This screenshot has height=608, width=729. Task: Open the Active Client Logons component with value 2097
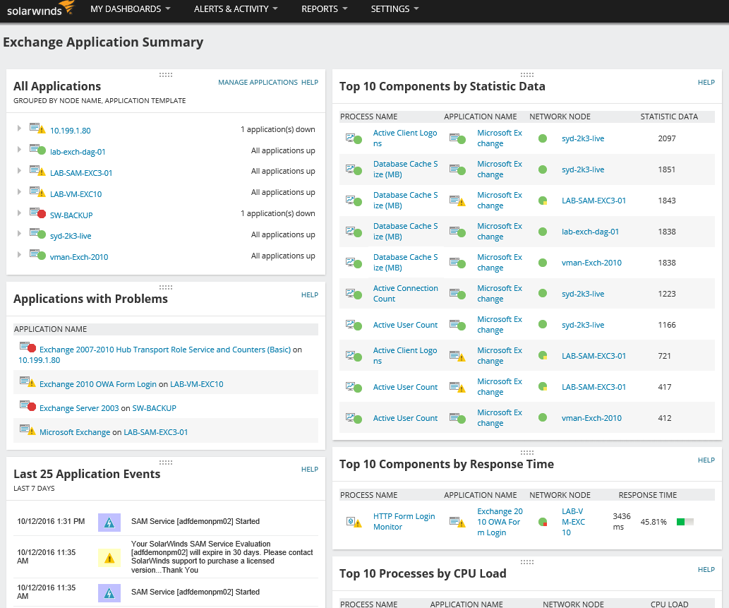[405, 138]
